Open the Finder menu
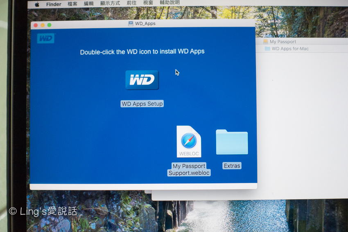348x232 pixels. [x=54, y=4]
